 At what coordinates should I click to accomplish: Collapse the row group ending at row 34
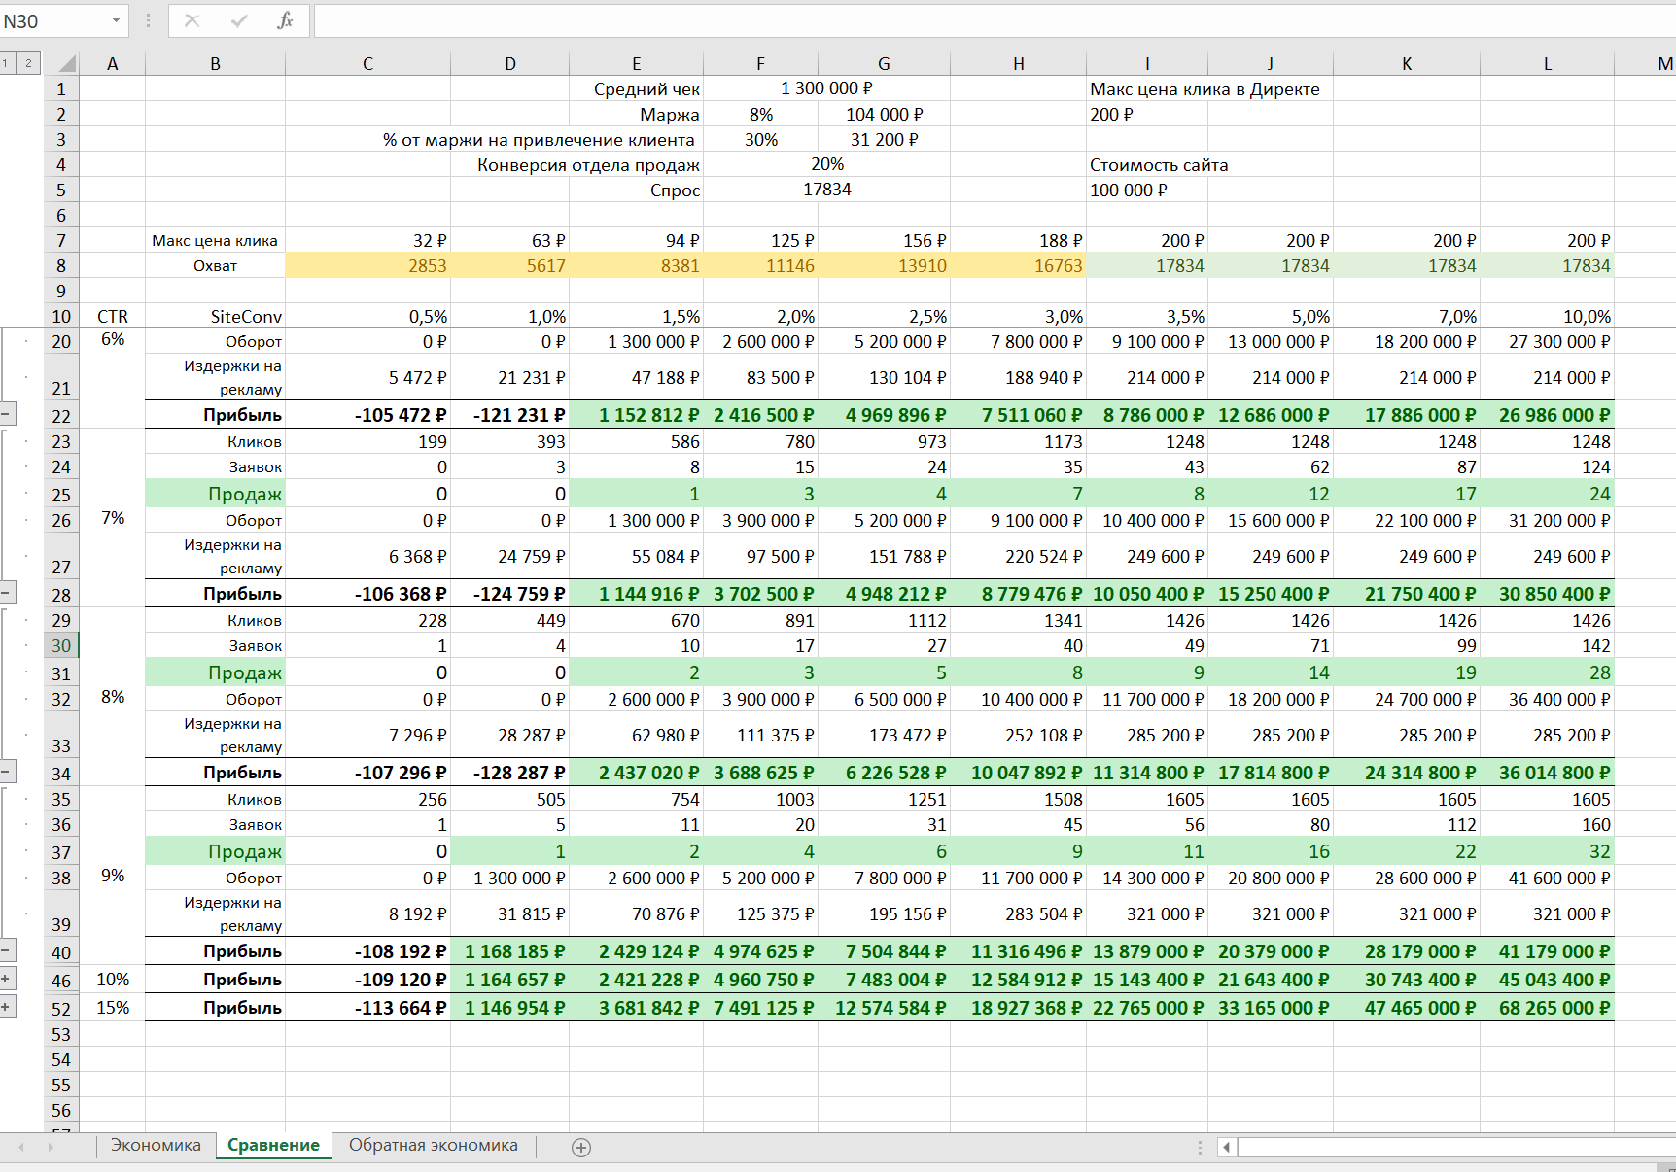click(x=6, y=773)
